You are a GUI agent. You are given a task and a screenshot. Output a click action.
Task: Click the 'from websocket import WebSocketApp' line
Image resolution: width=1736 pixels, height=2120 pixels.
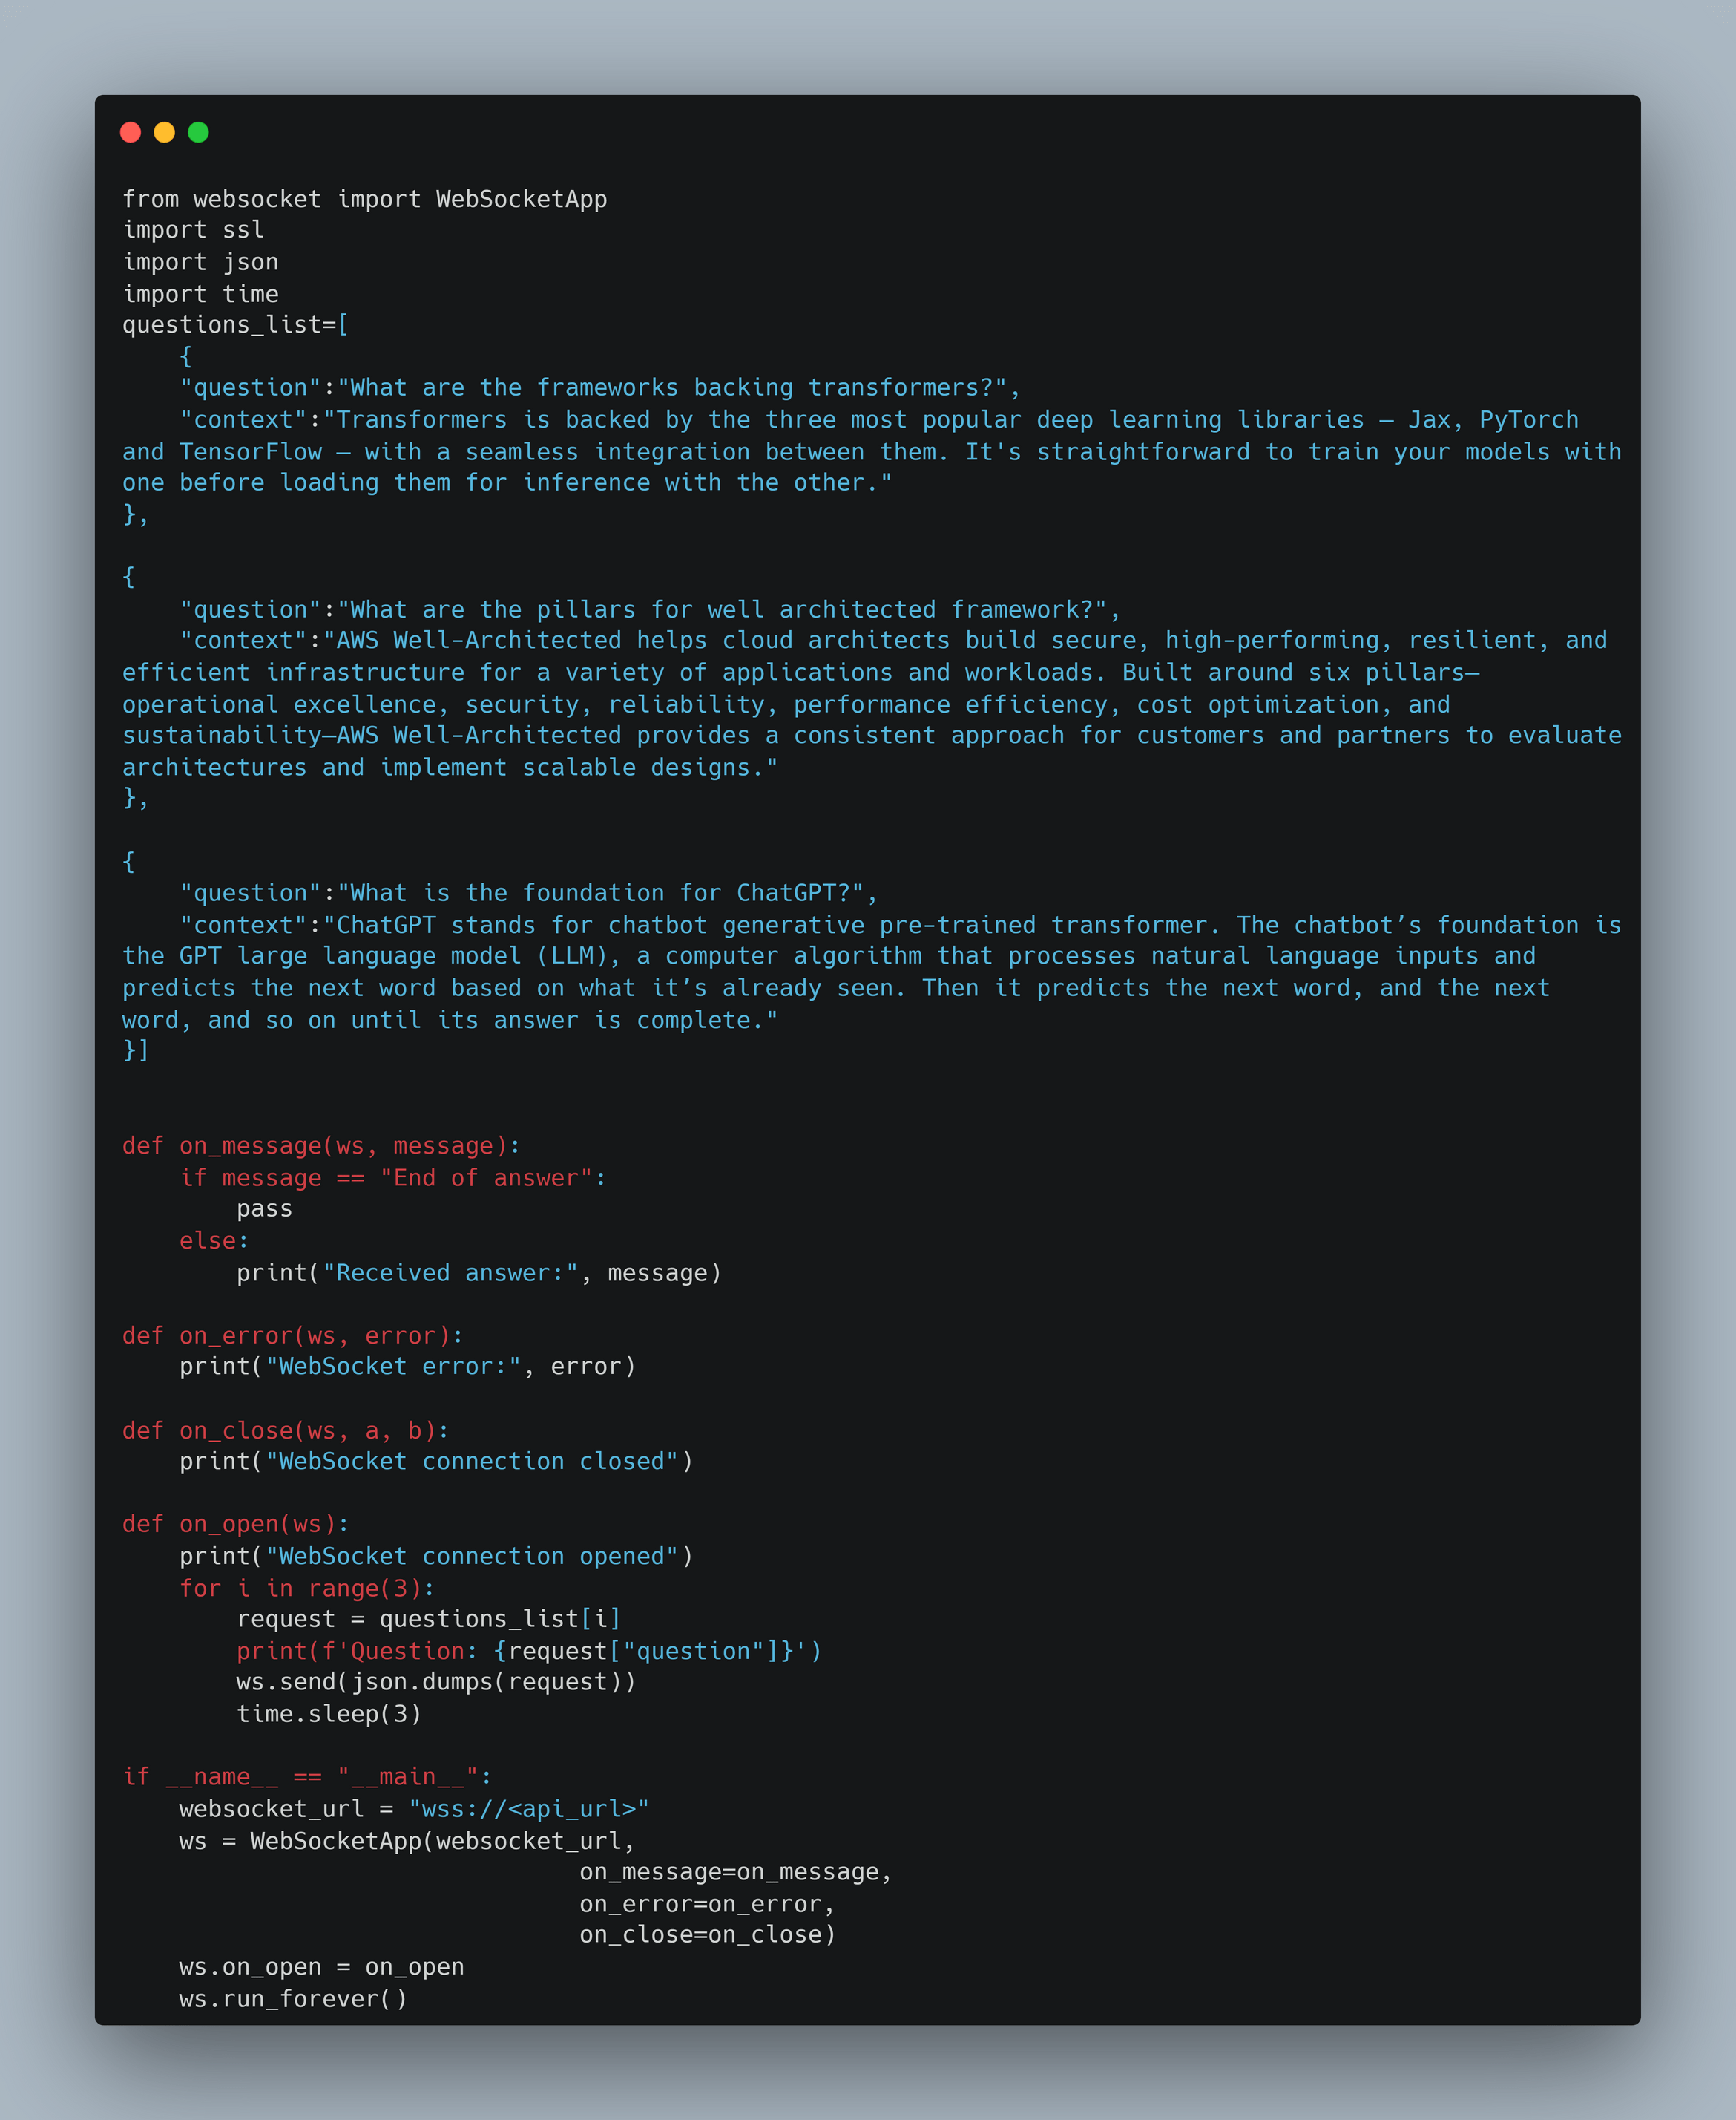364,199
